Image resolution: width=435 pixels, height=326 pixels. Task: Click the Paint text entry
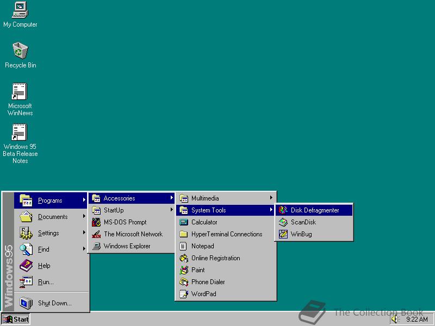[x=198, y=269]
